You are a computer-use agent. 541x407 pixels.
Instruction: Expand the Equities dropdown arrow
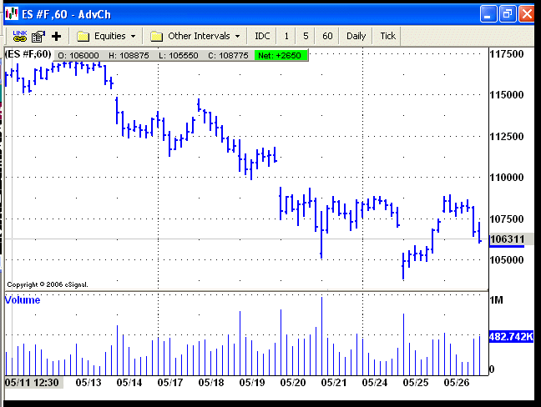point(134,36)
